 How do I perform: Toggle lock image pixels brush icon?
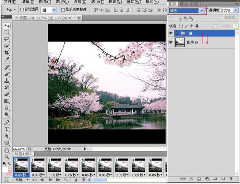(186, 26)
